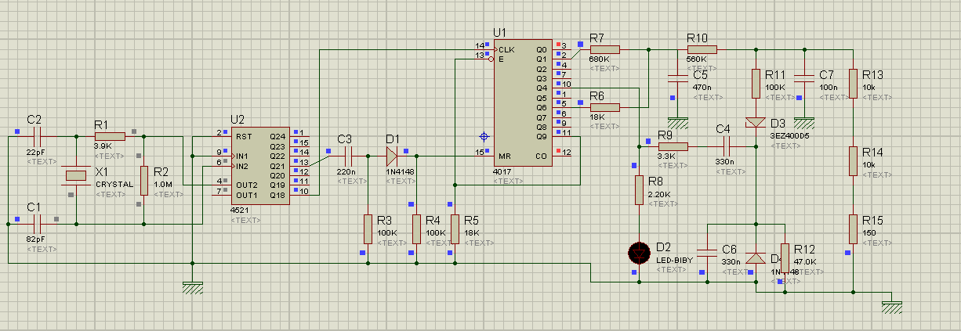The width and height of the screenshot is (961, 331).
Task: Click the Q24 pin label on U2
Action: coord(276,136)
